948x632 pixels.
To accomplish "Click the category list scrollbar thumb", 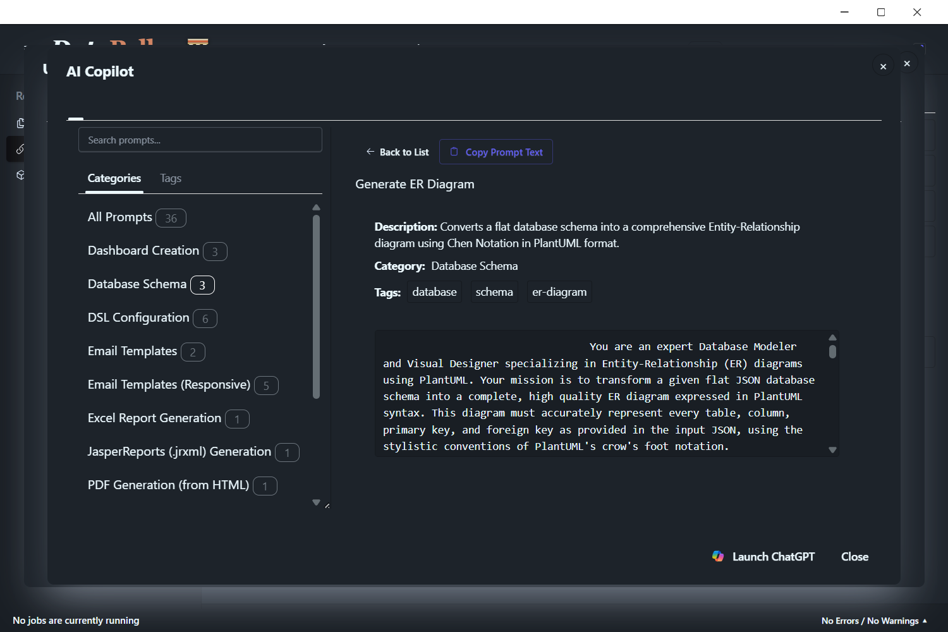I will tap(316, 307).
